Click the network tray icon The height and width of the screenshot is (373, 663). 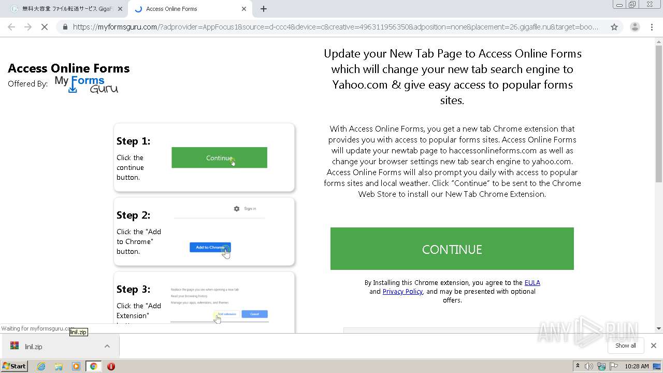601,366
